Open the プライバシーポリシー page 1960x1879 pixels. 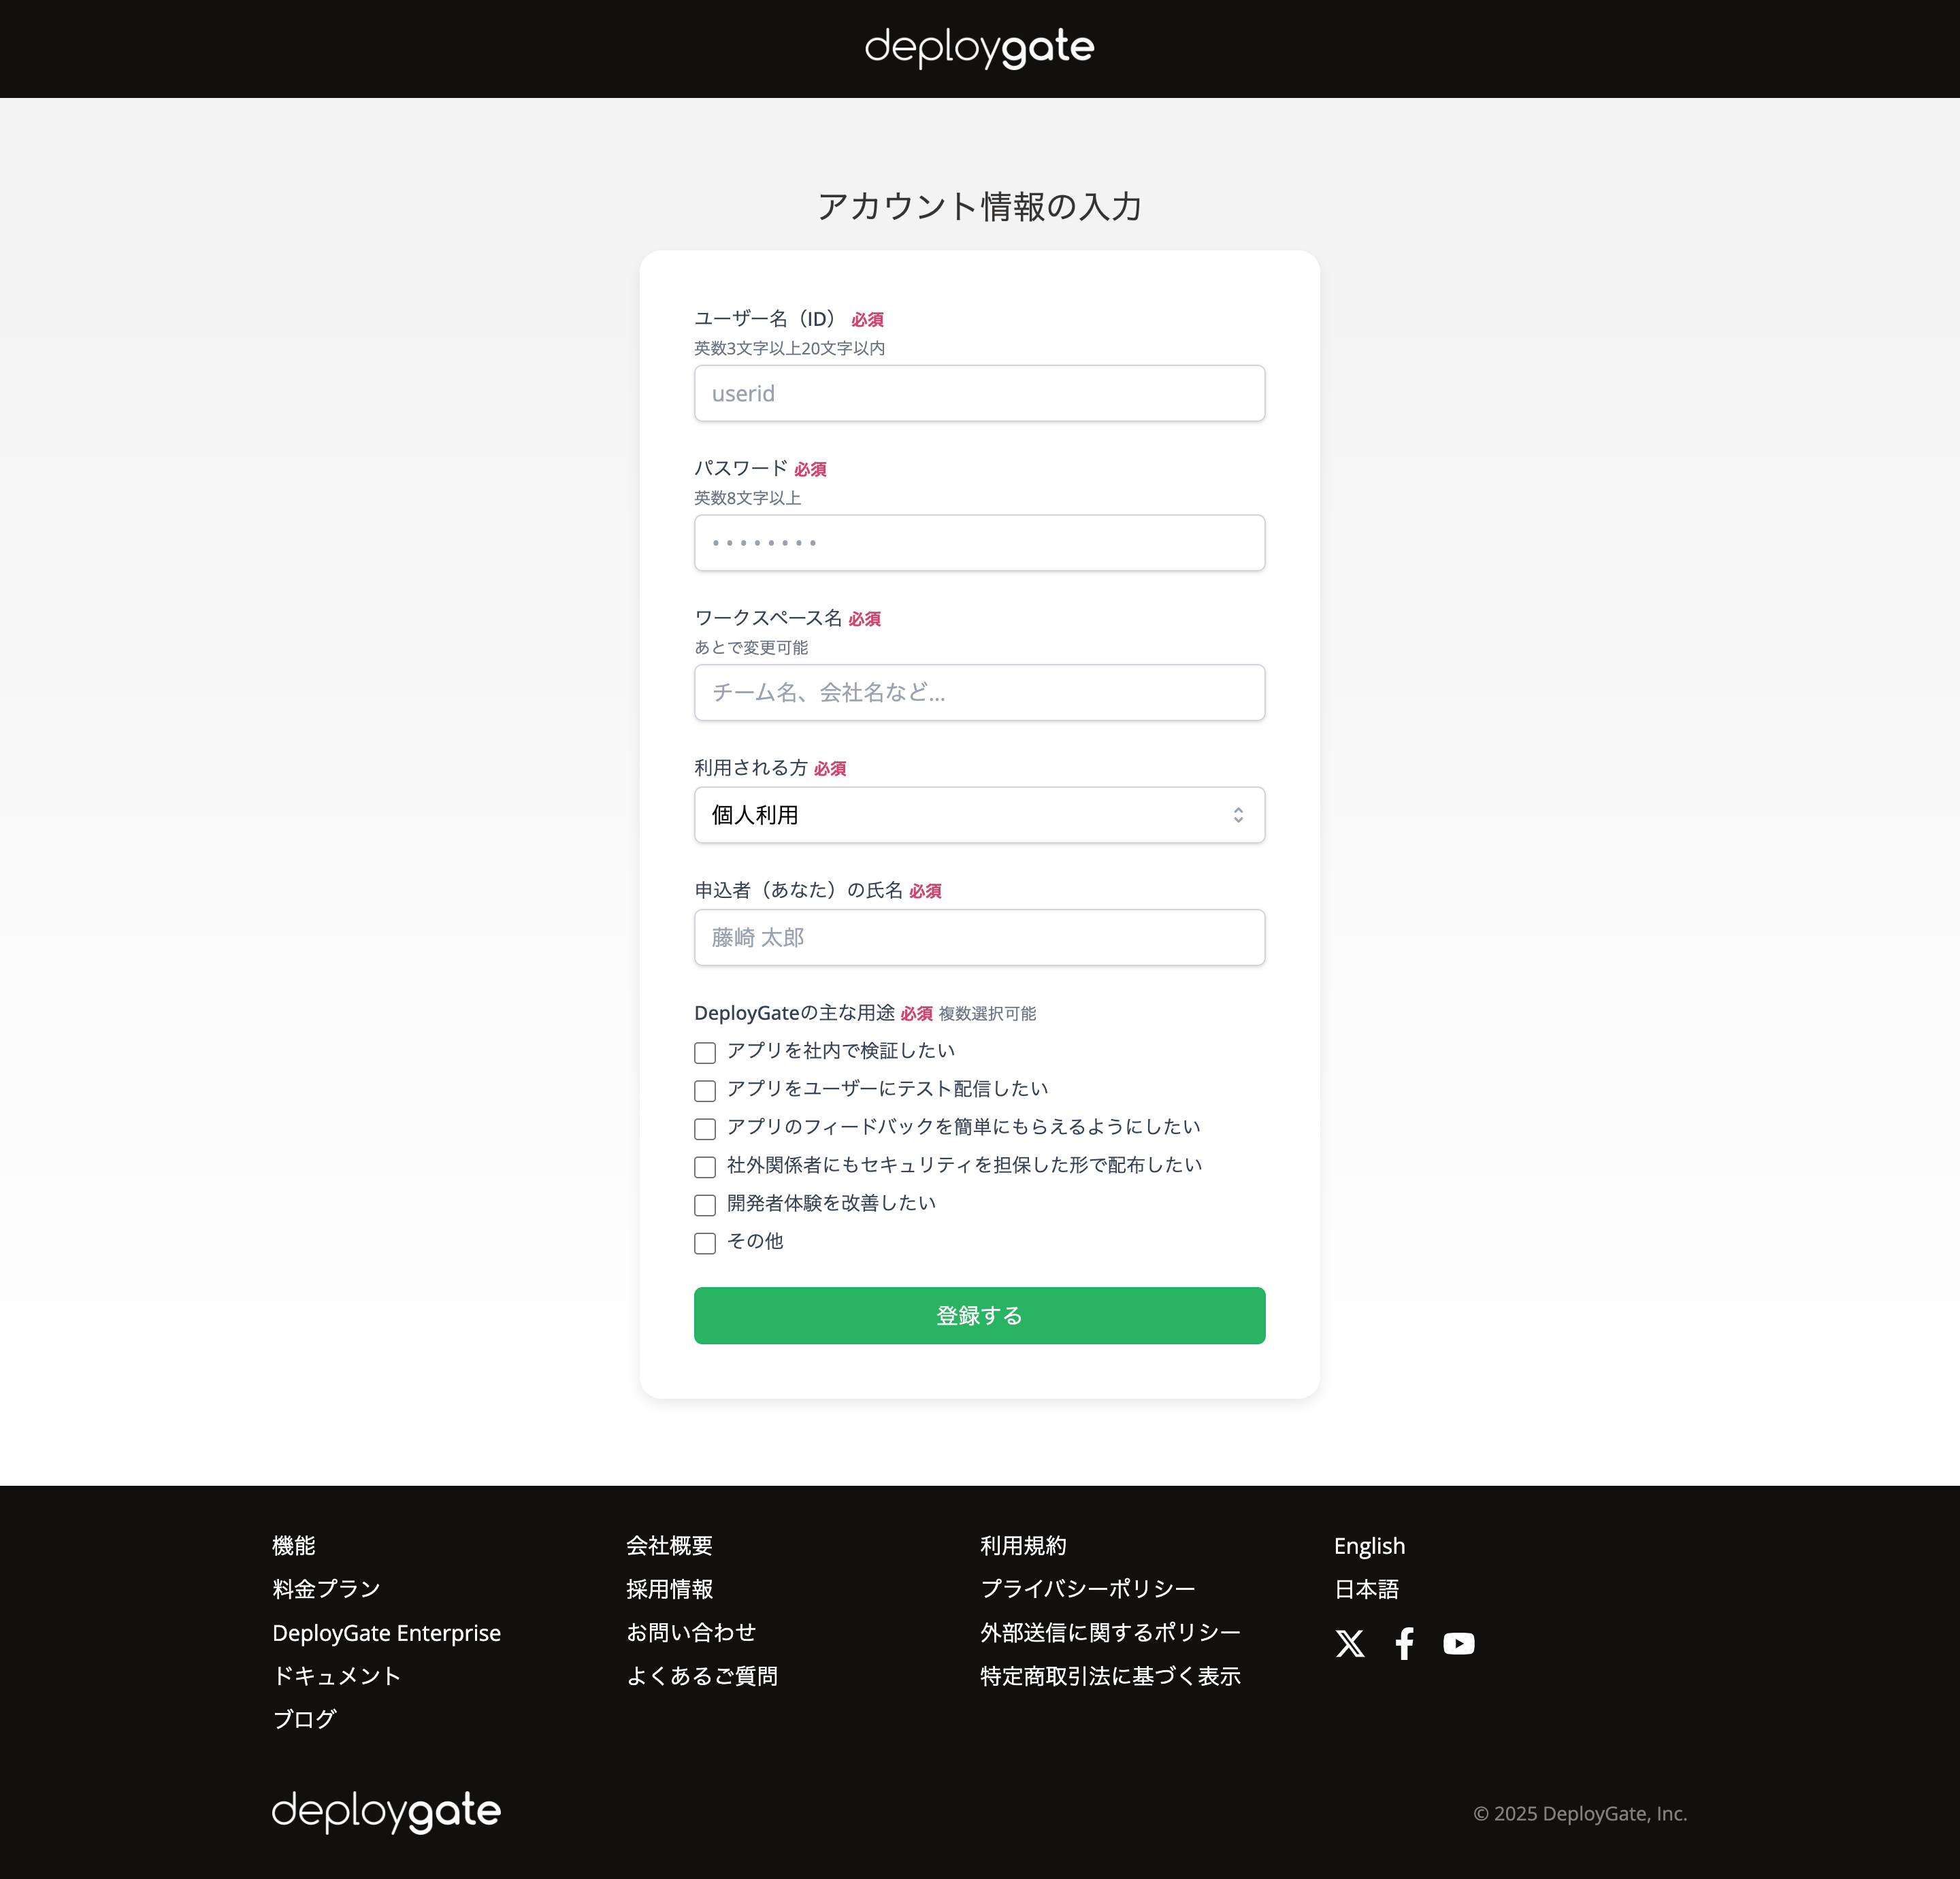tap(1088, 1589)
